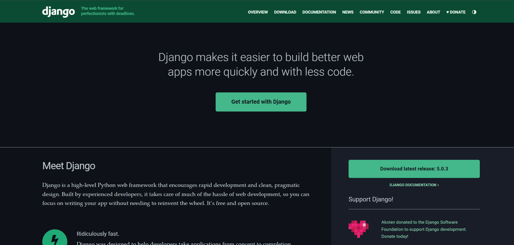Click the headline 'Django makes it easier to build'
Viewport: 514px width, 245px height.
261,64
